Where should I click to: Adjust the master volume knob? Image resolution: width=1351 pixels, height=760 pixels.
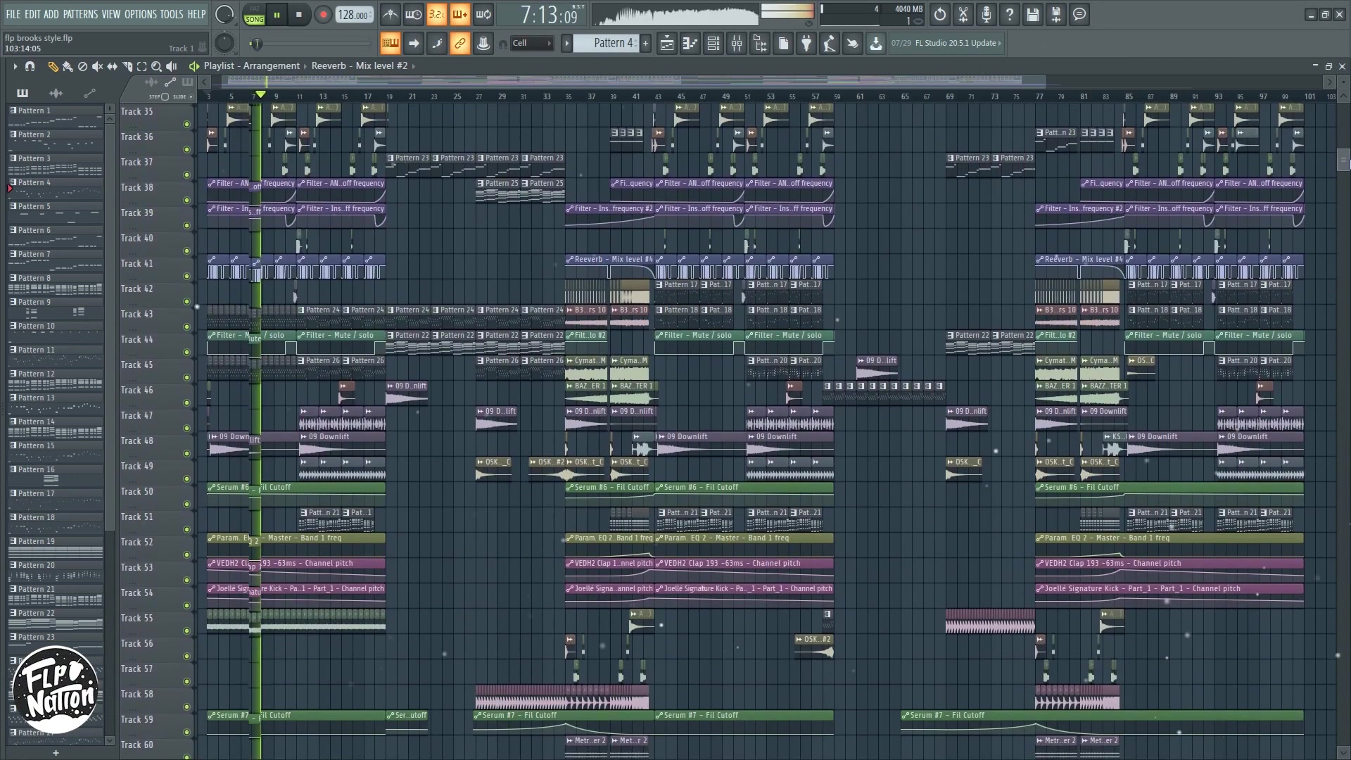tap(224, 14)
